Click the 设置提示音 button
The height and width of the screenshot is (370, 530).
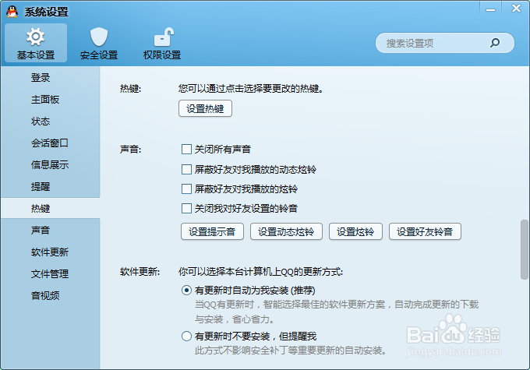pyautogui.click(x=212, y=231)
